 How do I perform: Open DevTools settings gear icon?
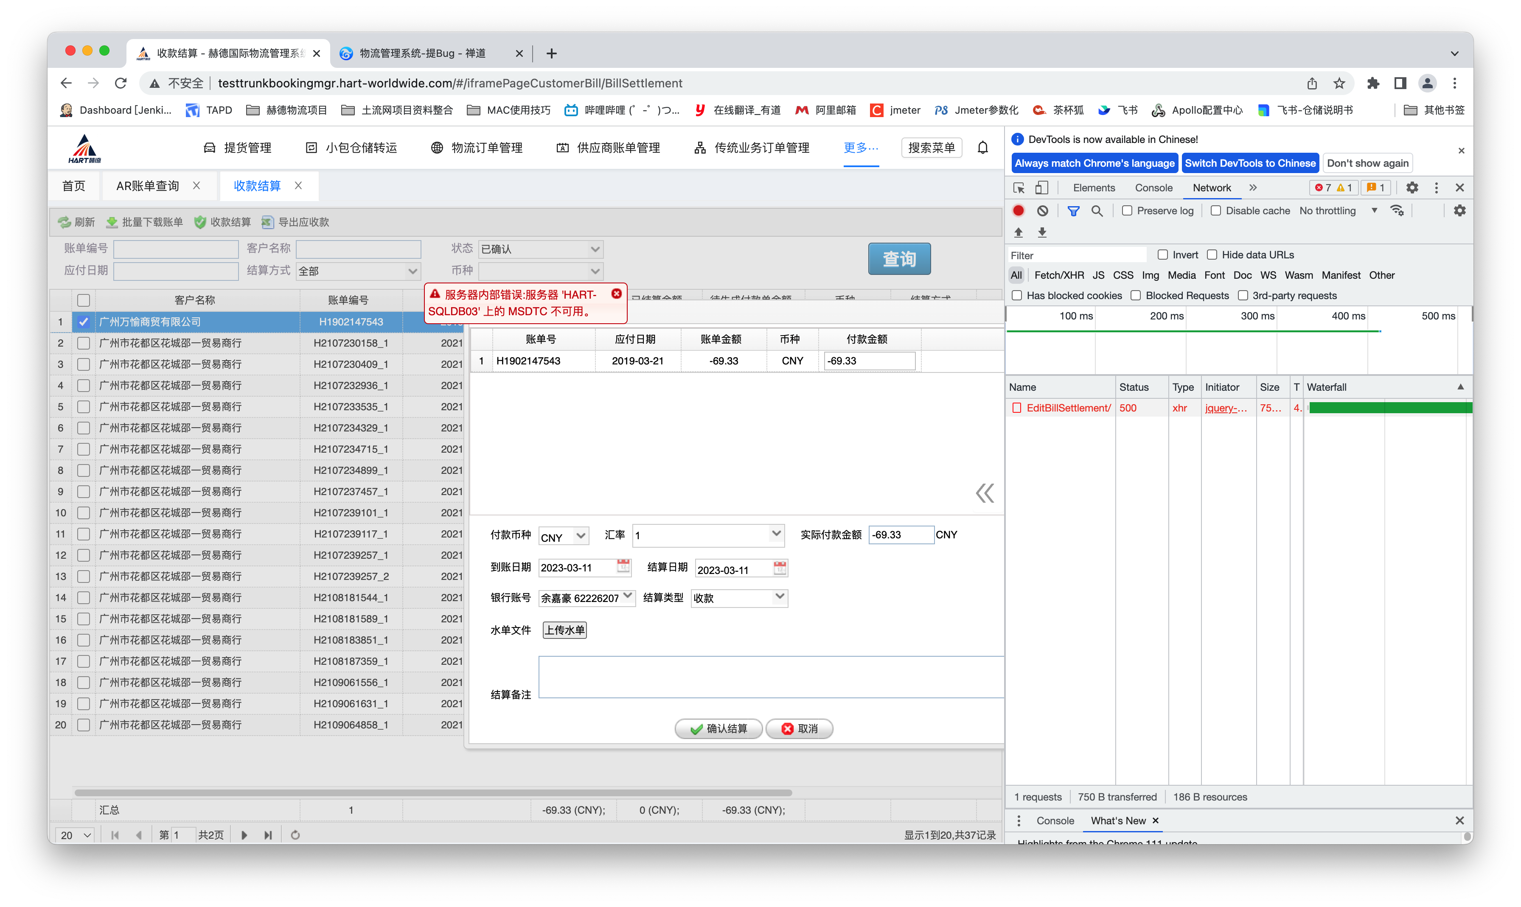point(1412,188)
